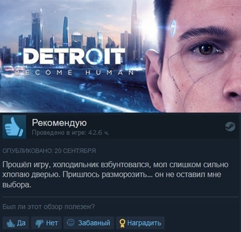Click the Steam logo icon in review header

(x=230, y=126)
